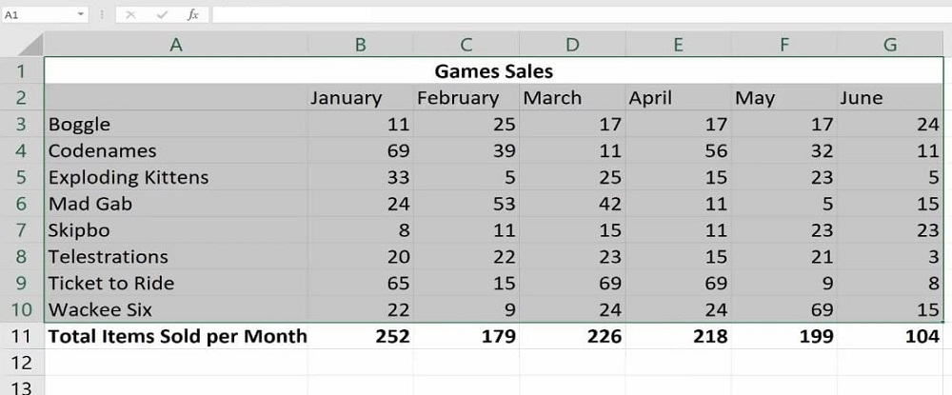
Task: Click the Enter checkmark icon in formula bar
Action: tap(162, 15)
